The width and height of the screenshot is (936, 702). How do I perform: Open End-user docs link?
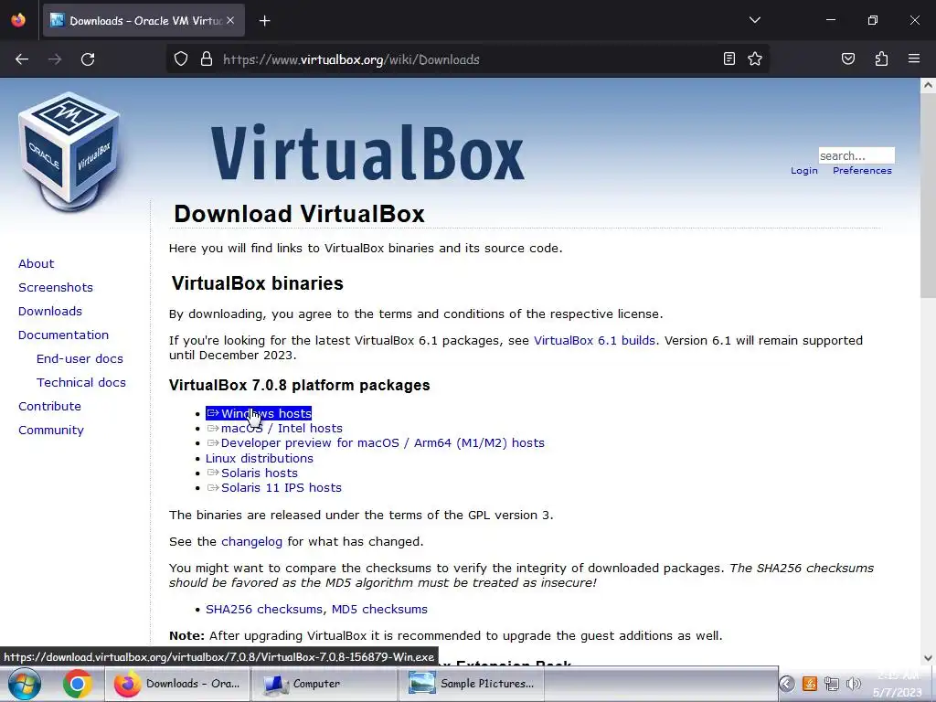80,358
